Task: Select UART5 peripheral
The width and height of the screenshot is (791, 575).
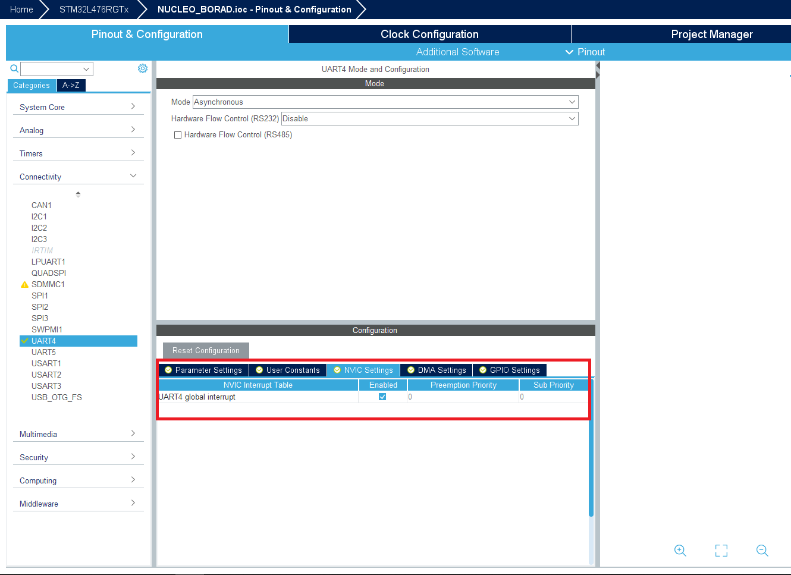Action: pyautogui.click(x=43, y=352)
